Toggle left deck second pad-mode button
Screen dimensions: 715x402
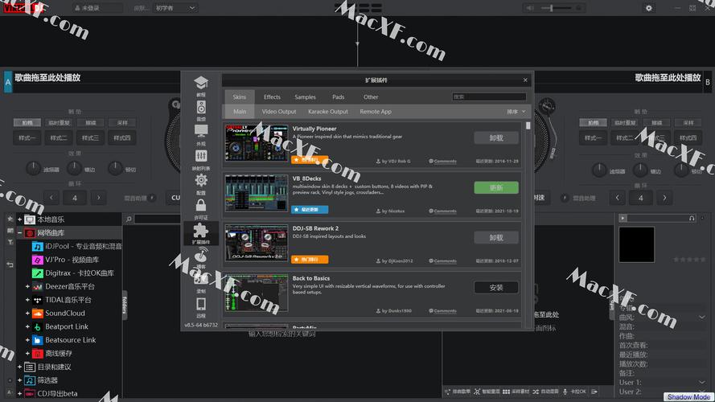tap(59, 122)
